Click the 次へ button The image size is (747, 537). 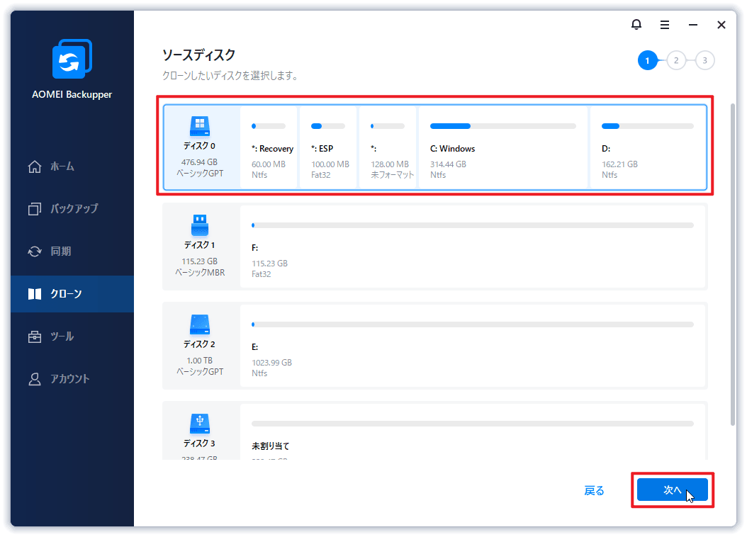[672, 490]
